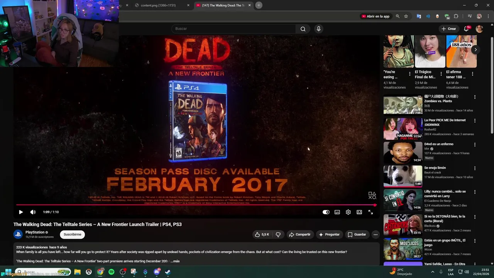Open Lilly: nunca cambió video
Image resolution: width=494 pixels, height=278 pixels.
coord(403,200)
